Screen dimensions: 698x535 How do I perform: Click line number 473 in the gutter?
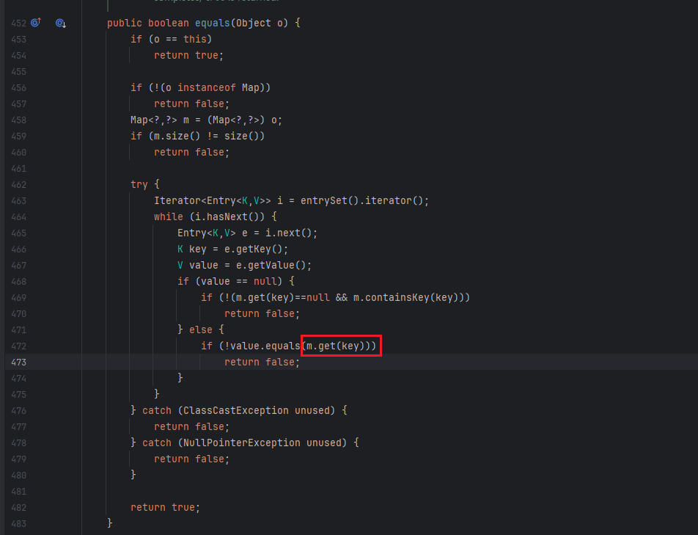click(18, 362)
